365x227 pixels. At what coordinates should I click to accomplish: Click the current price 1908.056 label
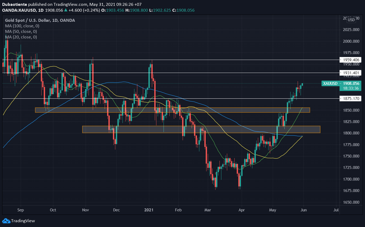(x=351, y=84)
